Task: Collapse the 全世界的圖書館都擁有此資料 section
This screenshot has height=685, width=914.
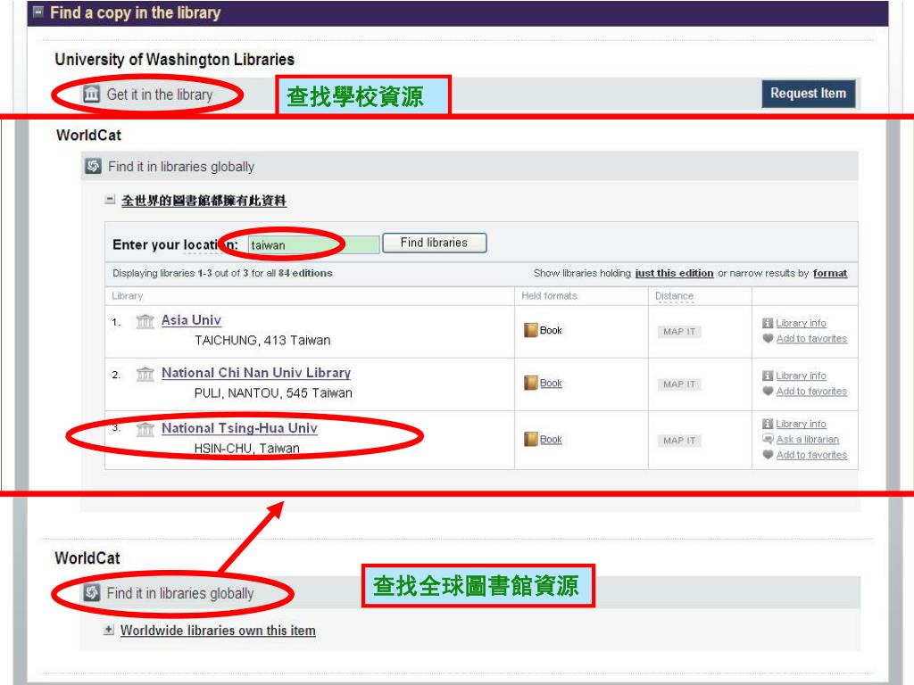Action: tap(110, 200)
